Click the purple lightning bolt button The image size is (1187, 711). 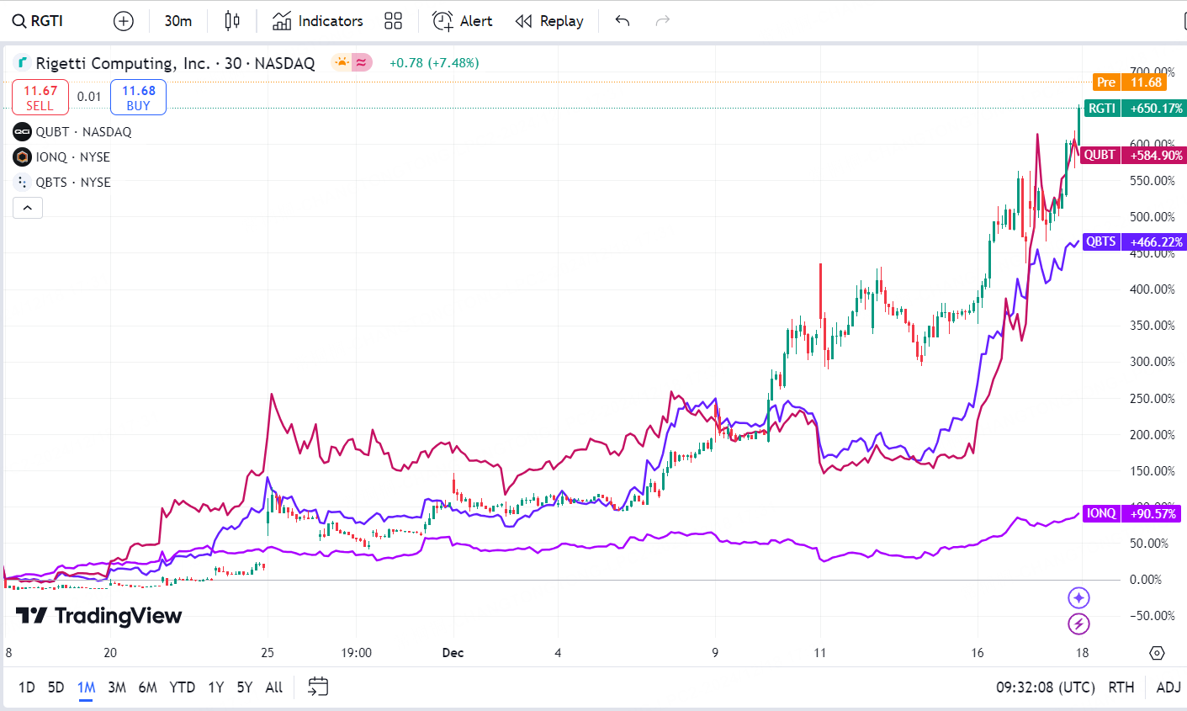(1078, 623)
